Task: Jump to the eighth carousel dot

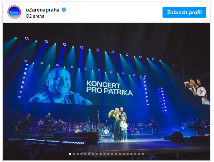Action: point(97,154)
